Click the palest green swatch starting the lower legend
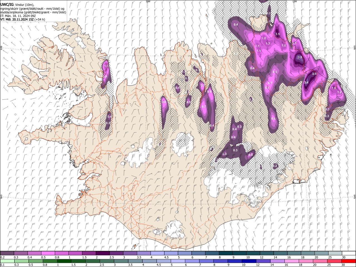The height and width of the screenshot is (267, 356). tap(7, 261)
